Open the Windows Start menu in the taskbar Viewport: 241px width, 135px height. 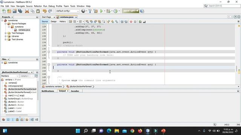pyautogui.click(x=78, y=131)
